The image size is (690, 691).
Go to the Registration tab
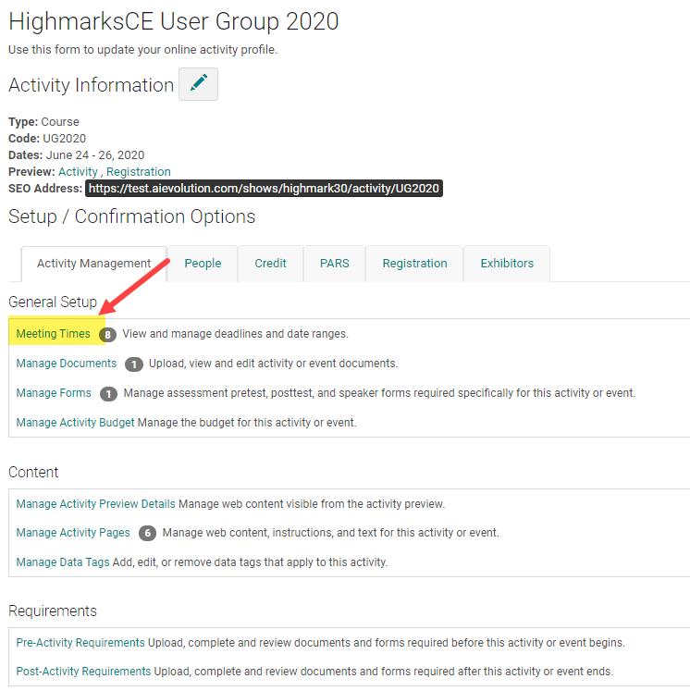click(x=414, y=264)
